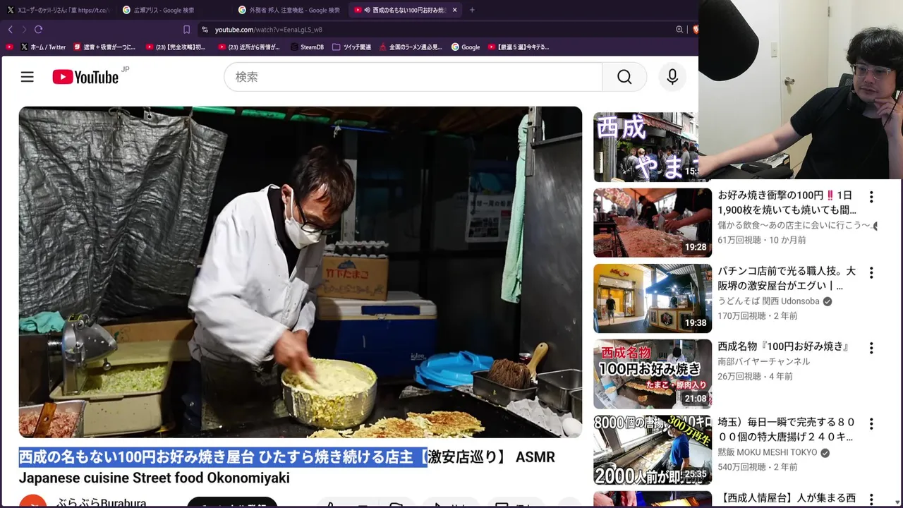Reload the page with refresh icon

[x=38, y=29]
